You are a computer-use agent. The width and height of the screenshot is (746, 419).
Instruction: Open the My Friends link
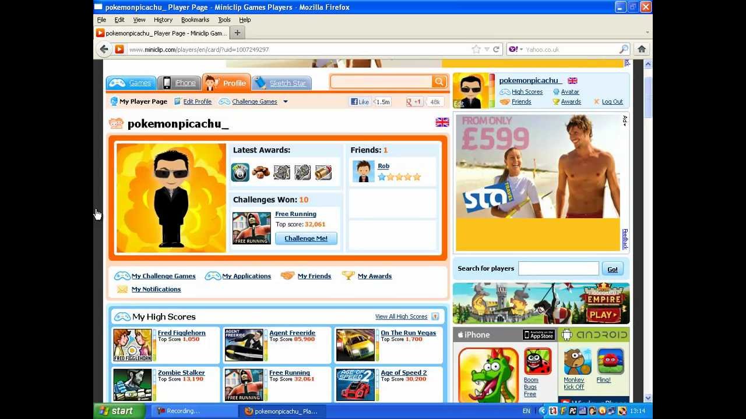(314, 276)
